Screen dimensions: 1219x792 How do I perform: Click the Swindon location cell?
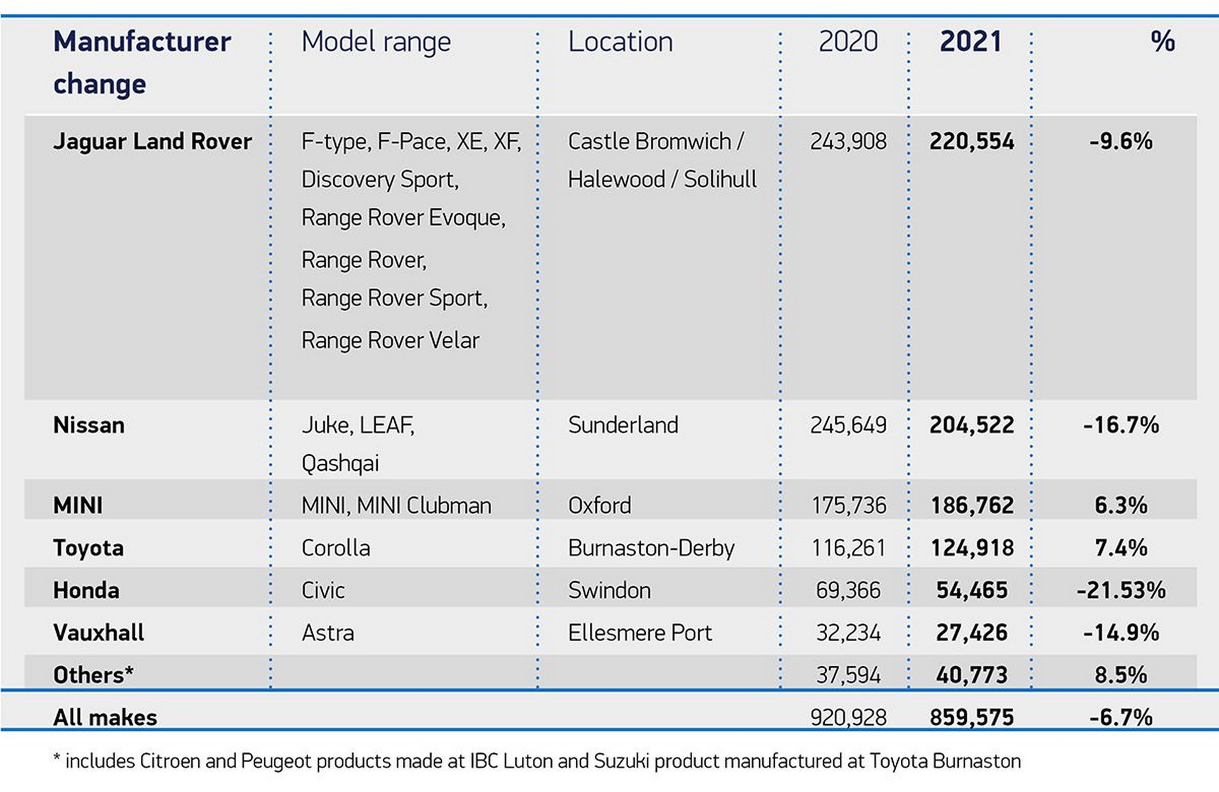click(609, 590)
